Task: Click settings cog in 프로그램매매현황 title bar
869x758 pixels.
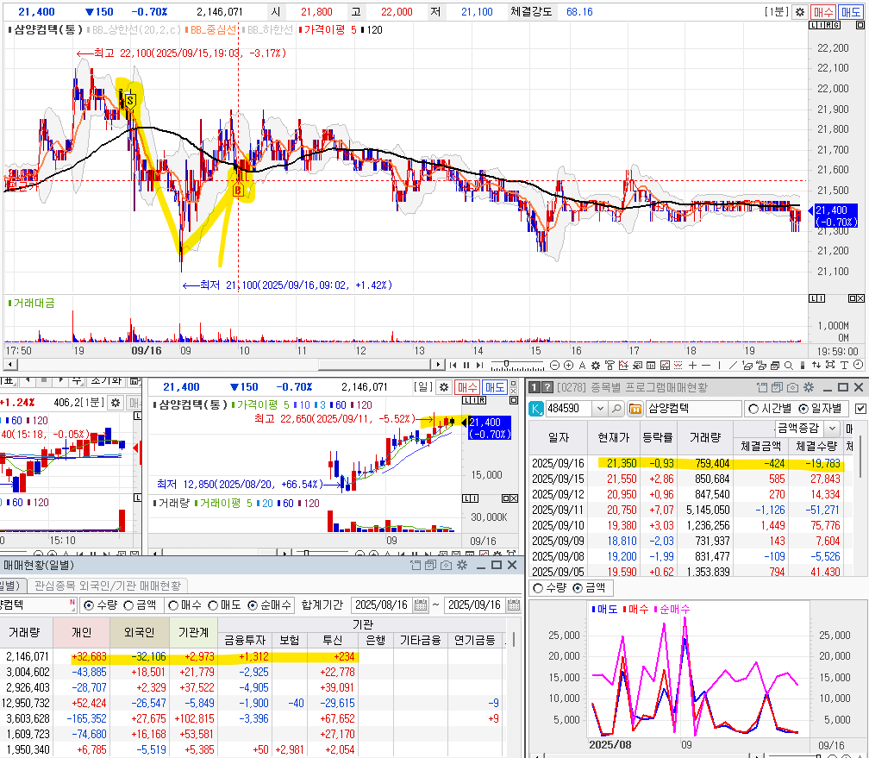Action: click(x=809, y=387)
